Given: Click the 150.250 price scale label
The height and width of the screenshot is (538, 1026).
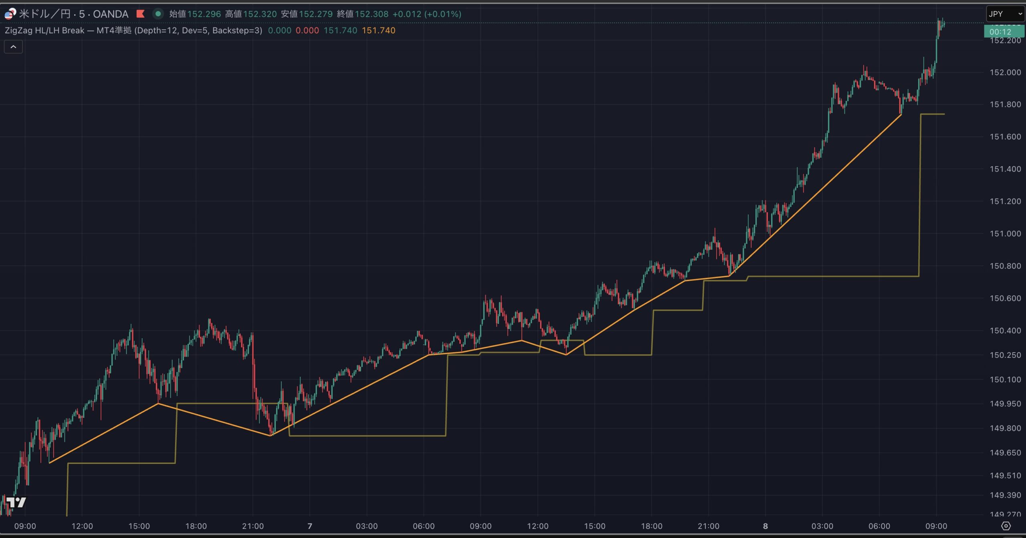Looking at the screenshot, I should coord(1005,355).
